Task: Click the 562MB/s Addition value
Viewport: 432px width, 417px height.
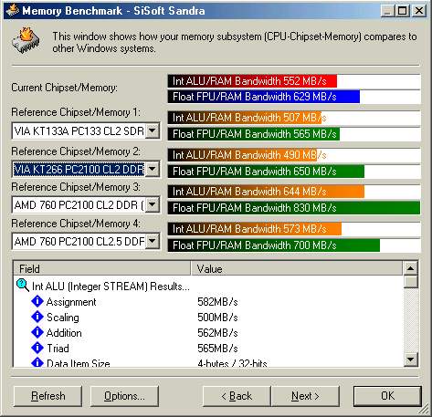Action: pos(217,333)
